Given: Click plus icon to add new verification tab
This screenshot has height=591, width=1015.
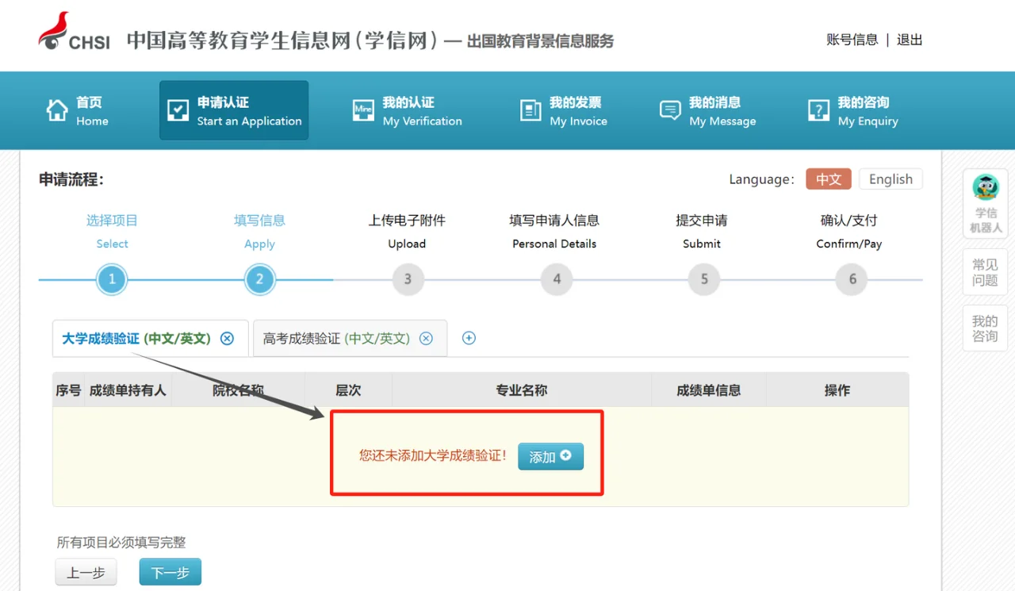Looking at the screenshot, I should (469, 338).
